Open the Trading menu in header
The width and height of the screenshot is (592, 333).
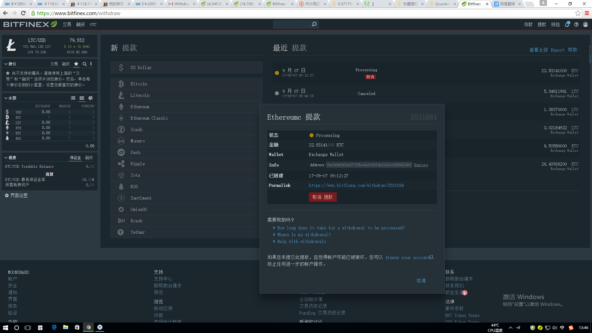pos(67,24)
